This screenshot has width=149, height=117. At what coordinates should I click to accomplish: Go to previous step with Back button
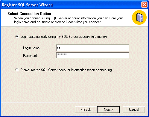point(86,110)
